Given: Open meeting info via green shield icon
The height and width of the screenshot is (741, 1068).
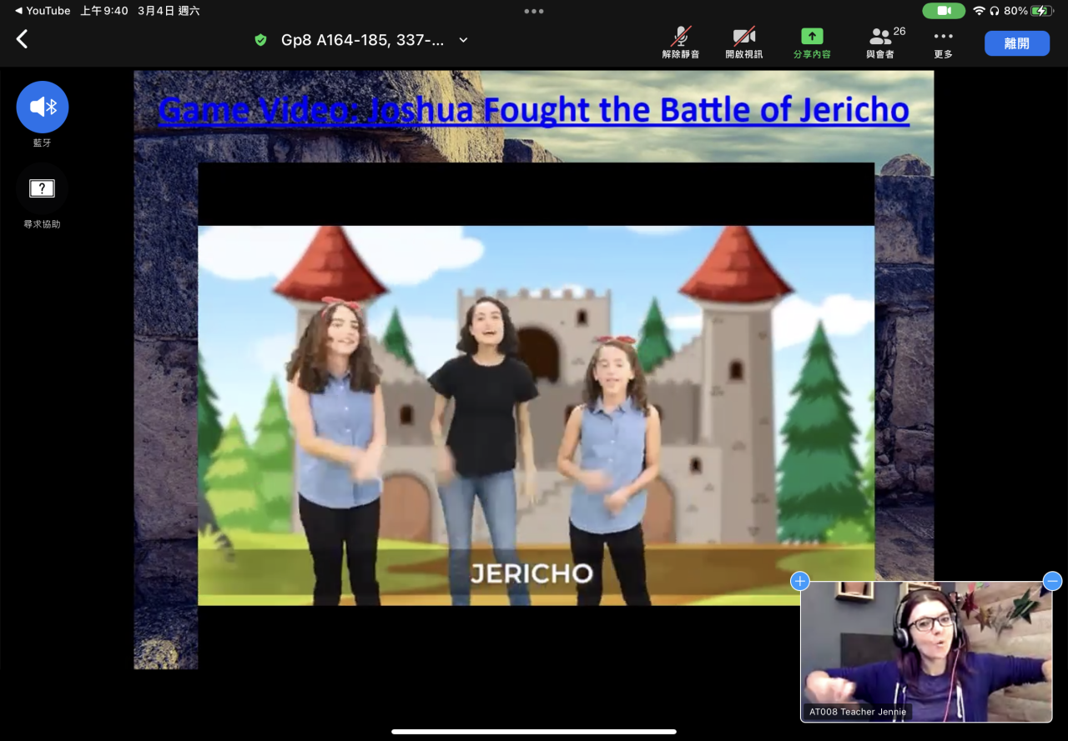Looking at the screenshot, I should pyautogui.click(x=260, y=40).
